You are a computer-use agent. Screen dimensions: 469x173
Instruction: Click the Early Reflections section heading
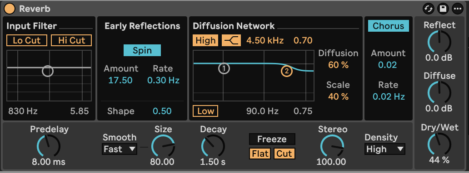pyautogui.click(x=142, y=26)
